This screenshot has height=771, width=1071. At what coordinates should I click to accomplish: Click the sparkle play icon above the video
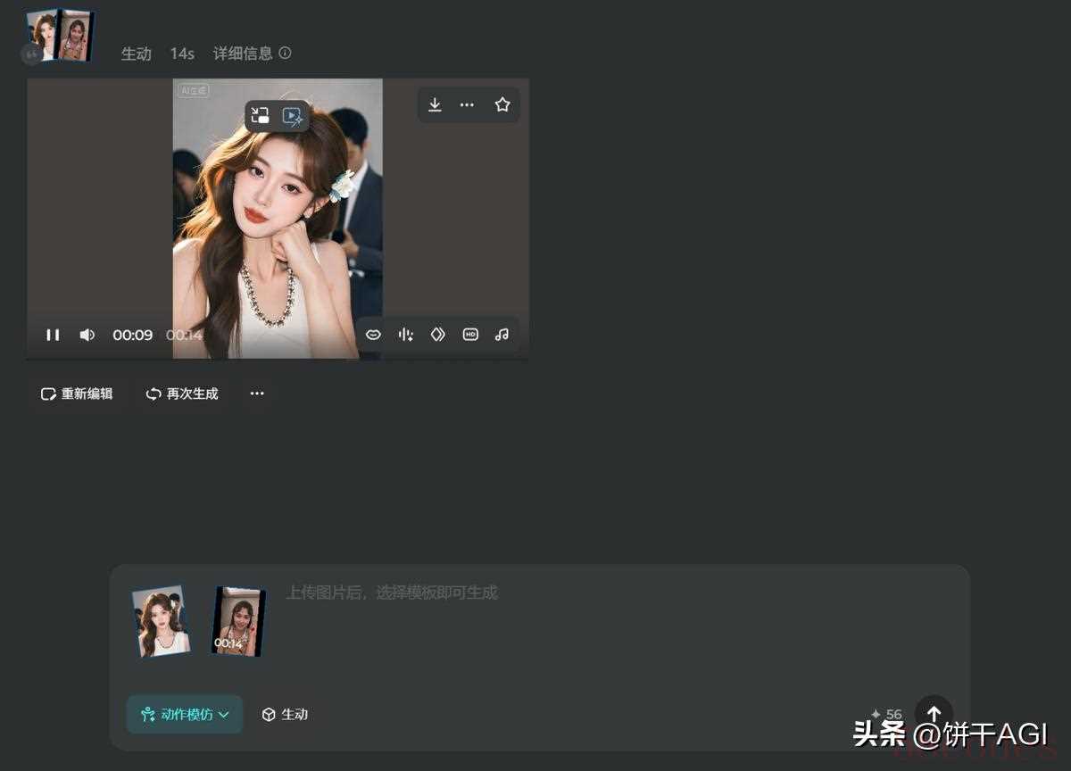tap(292, 116)
